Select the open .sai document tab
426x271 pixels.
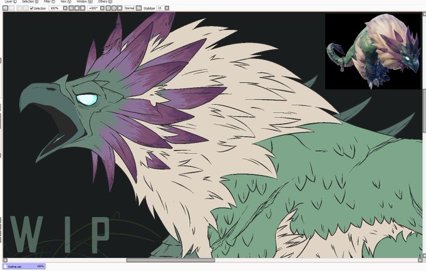[24, 267]
